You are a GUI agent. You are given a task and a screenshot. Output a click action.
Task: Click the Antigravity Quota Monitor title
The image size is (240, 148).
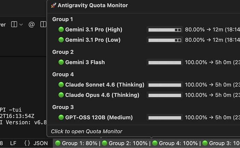[93, 5]
